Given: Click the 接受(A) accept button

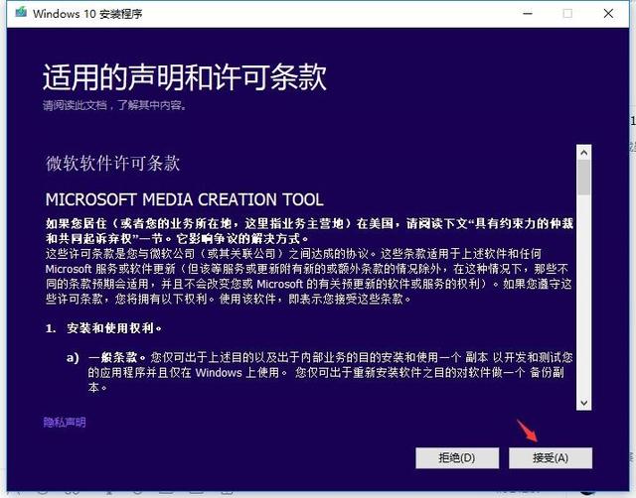Looking at the screenshot, I should point(551,458).
